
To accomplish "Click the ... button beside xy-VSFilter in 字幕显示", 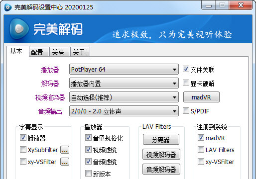I will click(x=65, y=162).
